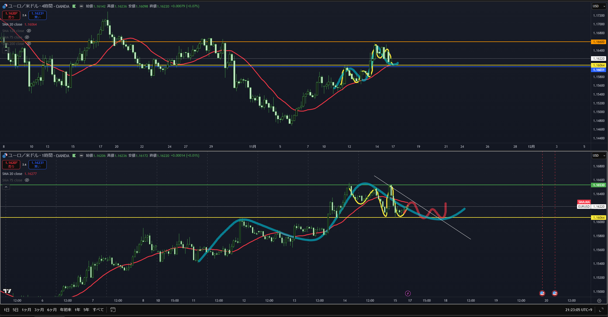
Task: Click the purple lightning event marker
Action: [x=408, y=293]
